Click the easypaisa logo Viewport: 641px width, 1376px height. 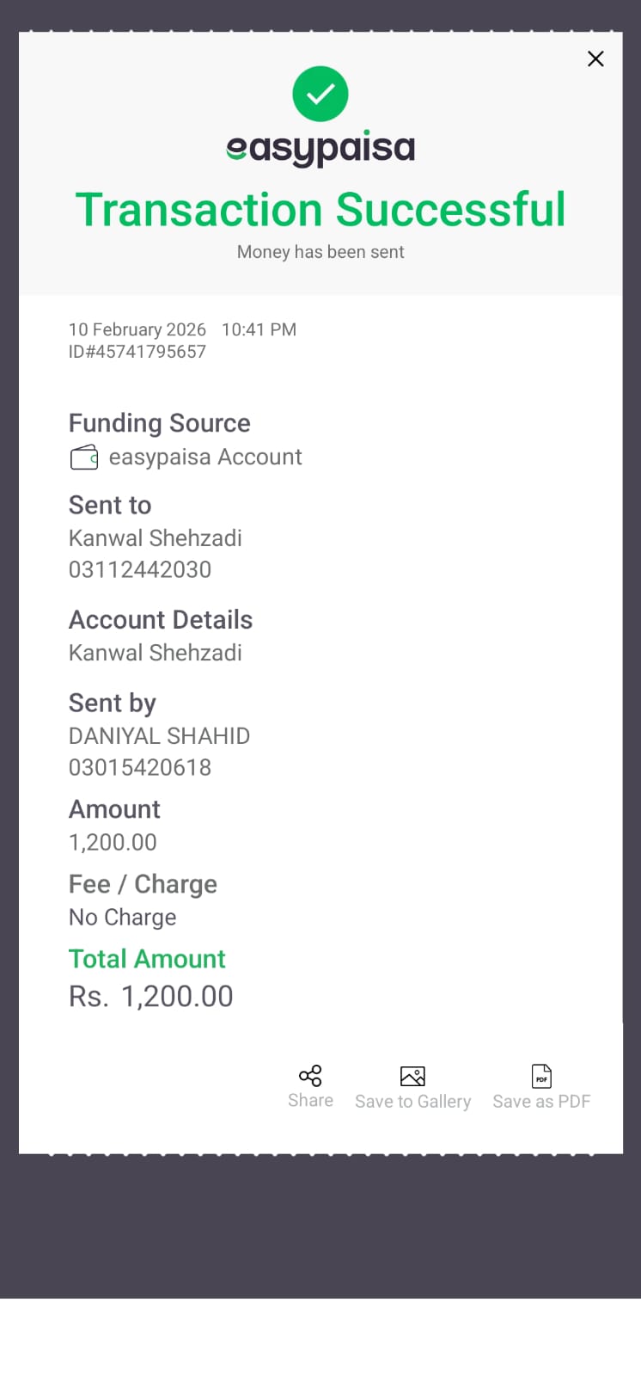(320, 148)
